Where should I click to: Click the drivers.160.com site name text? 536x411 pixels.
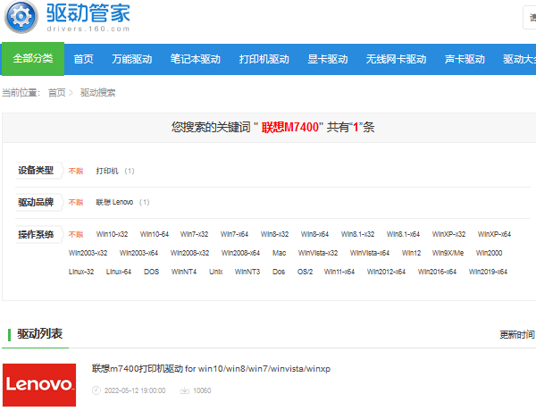(88, 29)
